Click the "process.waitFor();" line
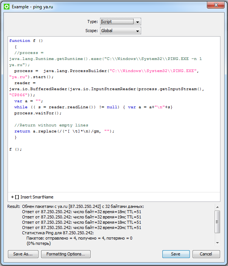The height and width of the screenshot is (266, 228). click(x=38, y=113)
